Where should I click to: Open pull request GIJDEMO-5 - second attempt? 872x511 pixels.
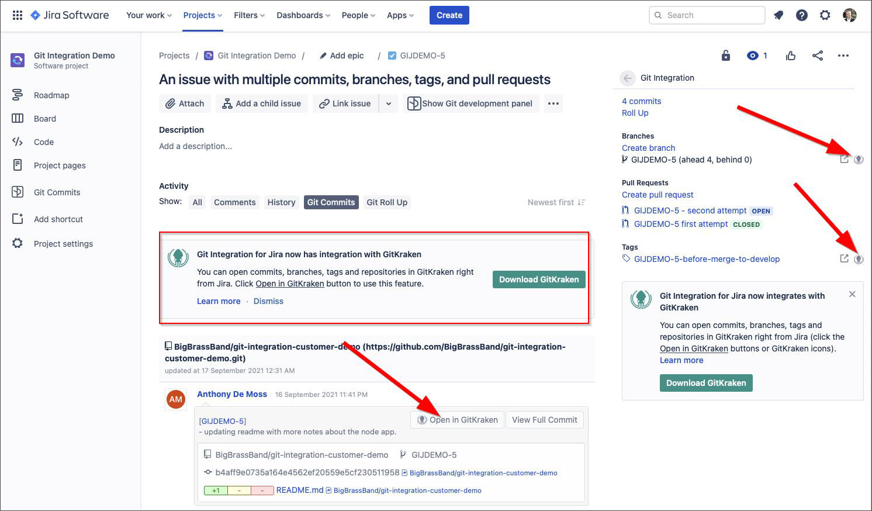coord(690,210)
